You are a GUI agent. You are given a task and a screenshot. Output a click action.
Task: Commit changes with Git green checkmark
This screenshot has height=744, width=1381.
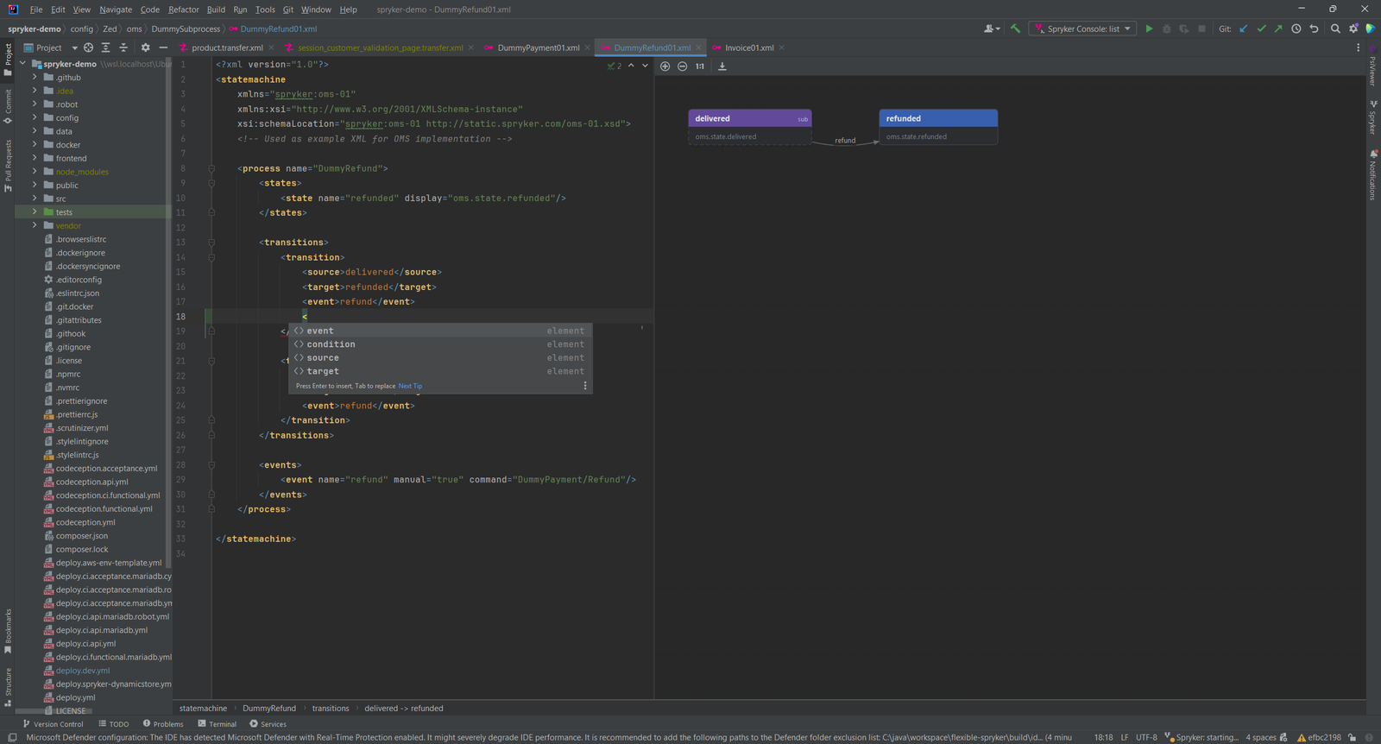tap(1261, 28)
